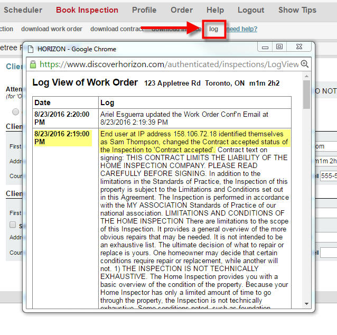Open the log link highlighted in red
The image size is (337, 335).
213,29
